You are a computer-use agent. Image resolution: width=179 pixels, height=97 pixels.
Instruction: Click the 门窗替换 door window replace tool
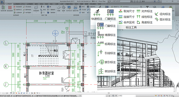pyautogui.click(x=51, y=13)
